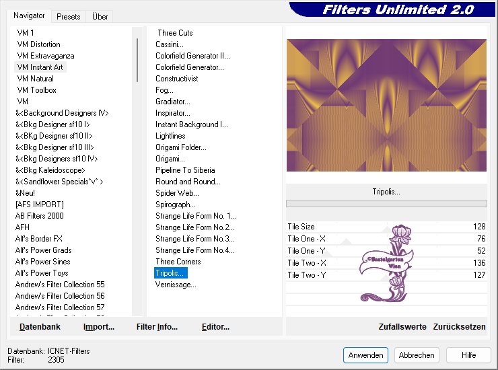The width and height of the screenshot is (498, 370).
Task: Click the Anwenden button
Action: pyautogui.click(x=365, y=355)
